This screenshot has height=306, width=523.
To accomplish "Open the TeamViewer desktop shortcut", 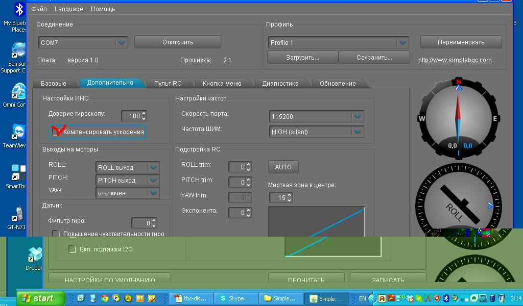I will (x=19, y=132).
